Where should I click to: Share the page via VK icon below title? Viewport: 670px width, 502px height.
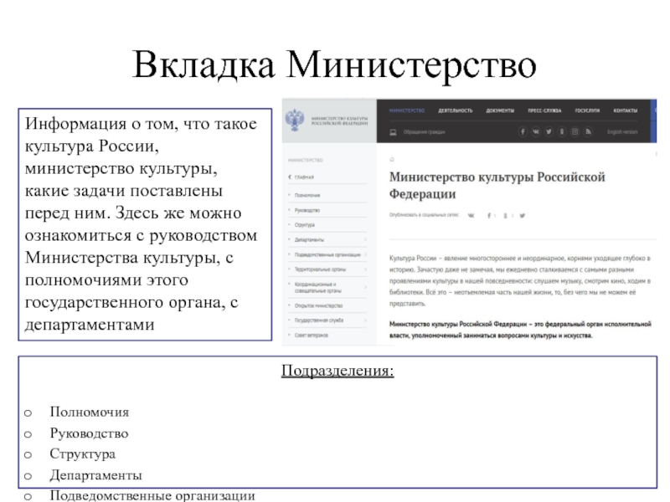471,216
